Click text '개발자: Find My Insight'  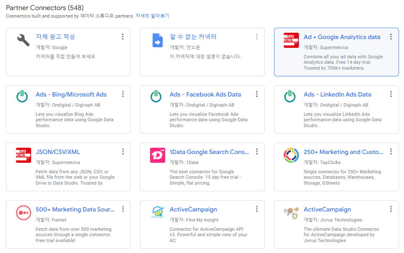pos(194,220)
